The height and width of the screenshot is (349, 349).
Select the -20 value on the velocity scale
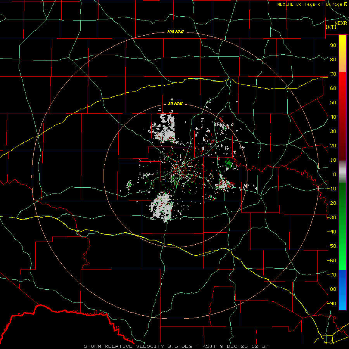coord(332,203)
